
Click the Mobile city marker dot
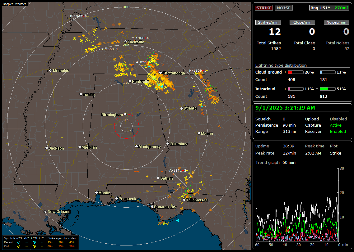point(96,192)
